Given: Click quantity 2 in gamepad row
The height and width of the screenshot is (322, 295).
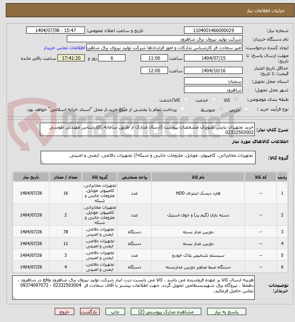Looking at the screenshot, I should 66,215.
